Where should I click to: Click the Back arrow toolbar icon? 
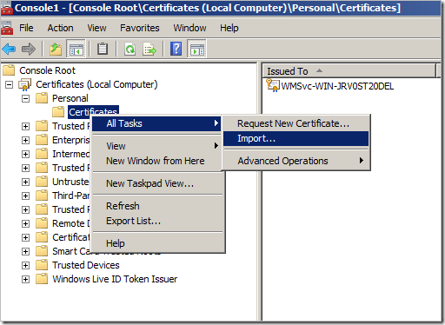9,49
